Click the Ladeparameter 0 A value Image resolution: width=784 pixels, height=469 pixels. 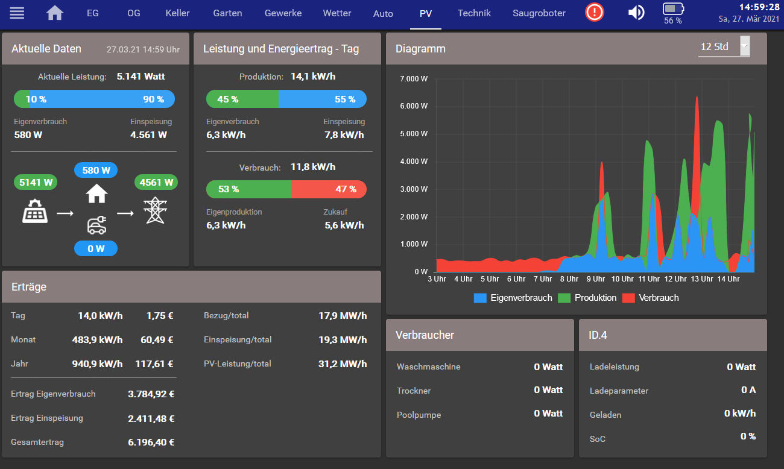(x=748, y=390)
